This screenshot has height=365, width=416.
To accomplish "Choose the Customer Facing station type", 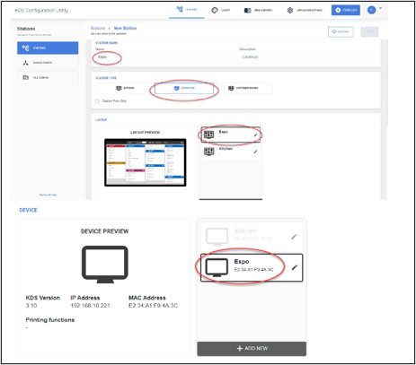I will pos(243,88).
